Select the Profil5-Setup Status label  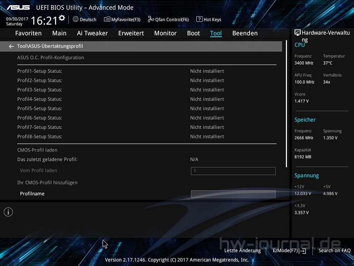click(40, 108)
